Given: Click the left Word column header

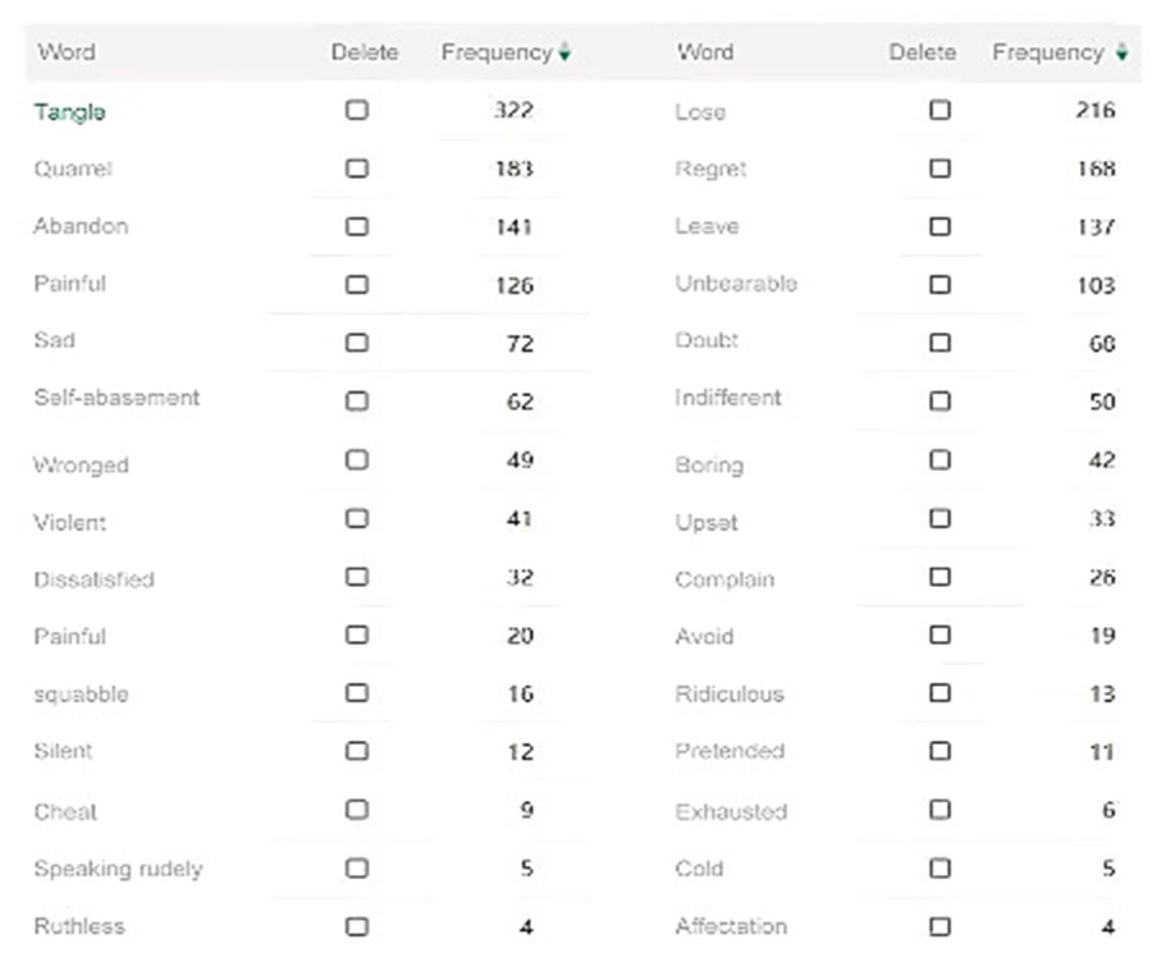Looking at the screenshot, I should (67, 52).
